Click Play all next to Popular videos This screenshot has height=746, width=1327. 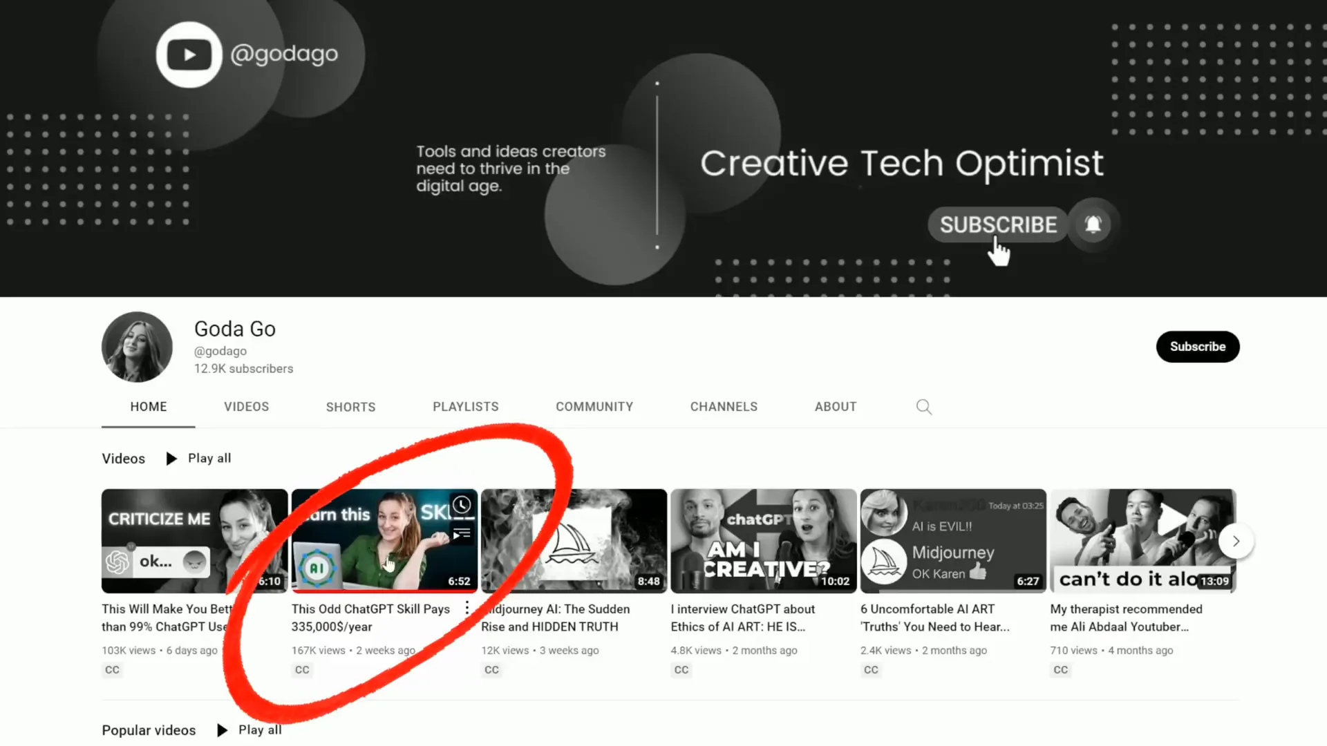click(x=260, y=729)
